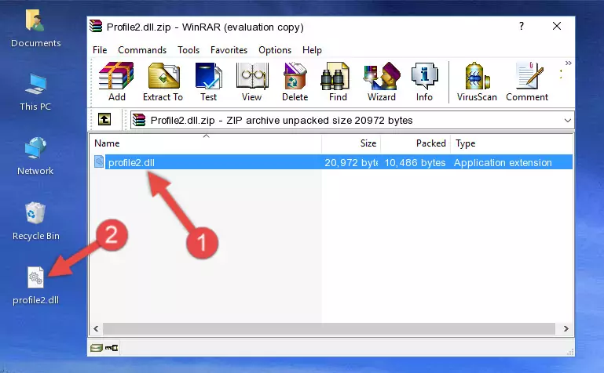Open the File menu
The height and width of the screenshot is (373, 604).
100,50
